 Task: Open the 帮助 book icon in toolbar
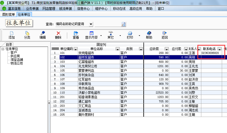click(x=149, y=33)
